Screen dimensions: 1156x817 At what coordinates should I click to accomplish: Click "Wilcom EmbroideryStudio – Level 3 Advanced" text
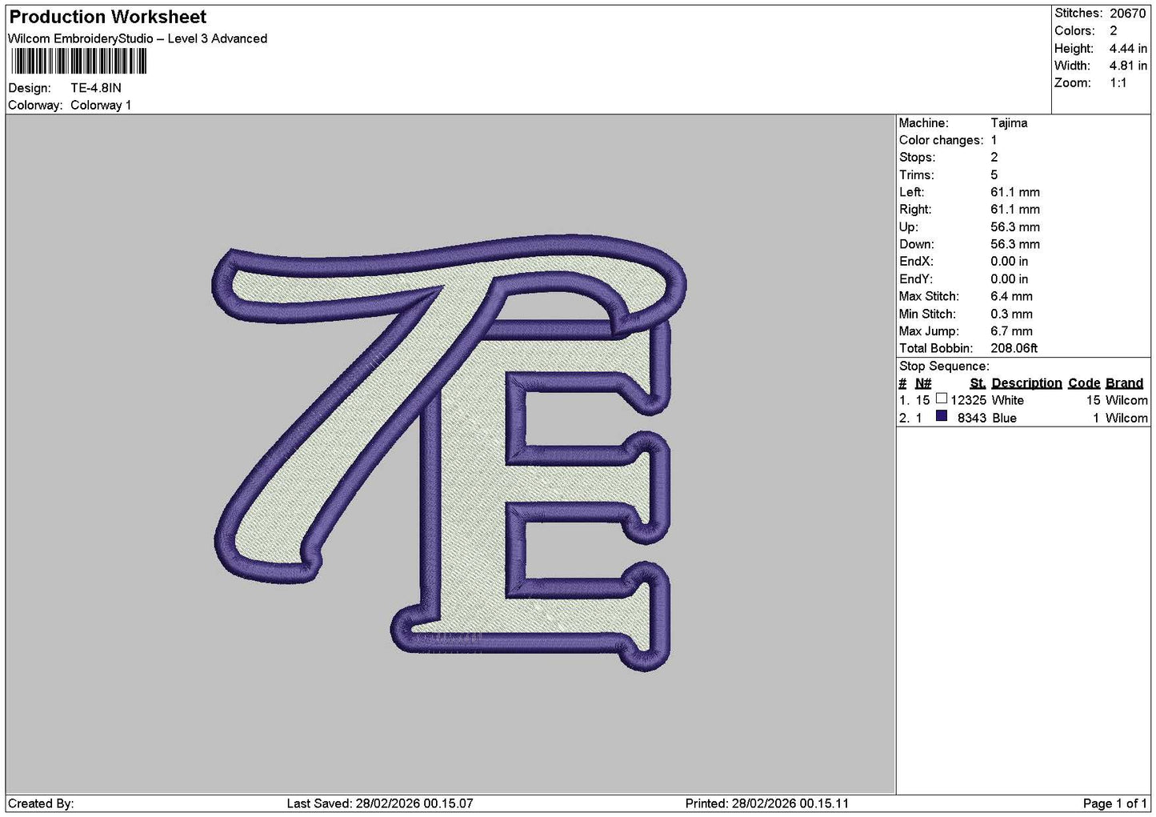point(138,38)
